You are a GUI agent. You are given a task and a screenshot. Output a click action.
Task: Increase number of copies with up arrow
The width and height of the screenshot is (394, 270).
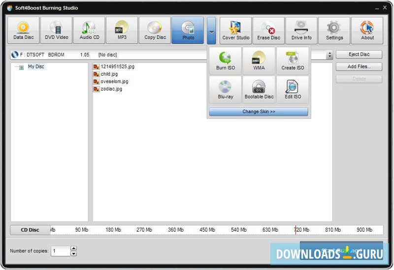tap(73, 248)
